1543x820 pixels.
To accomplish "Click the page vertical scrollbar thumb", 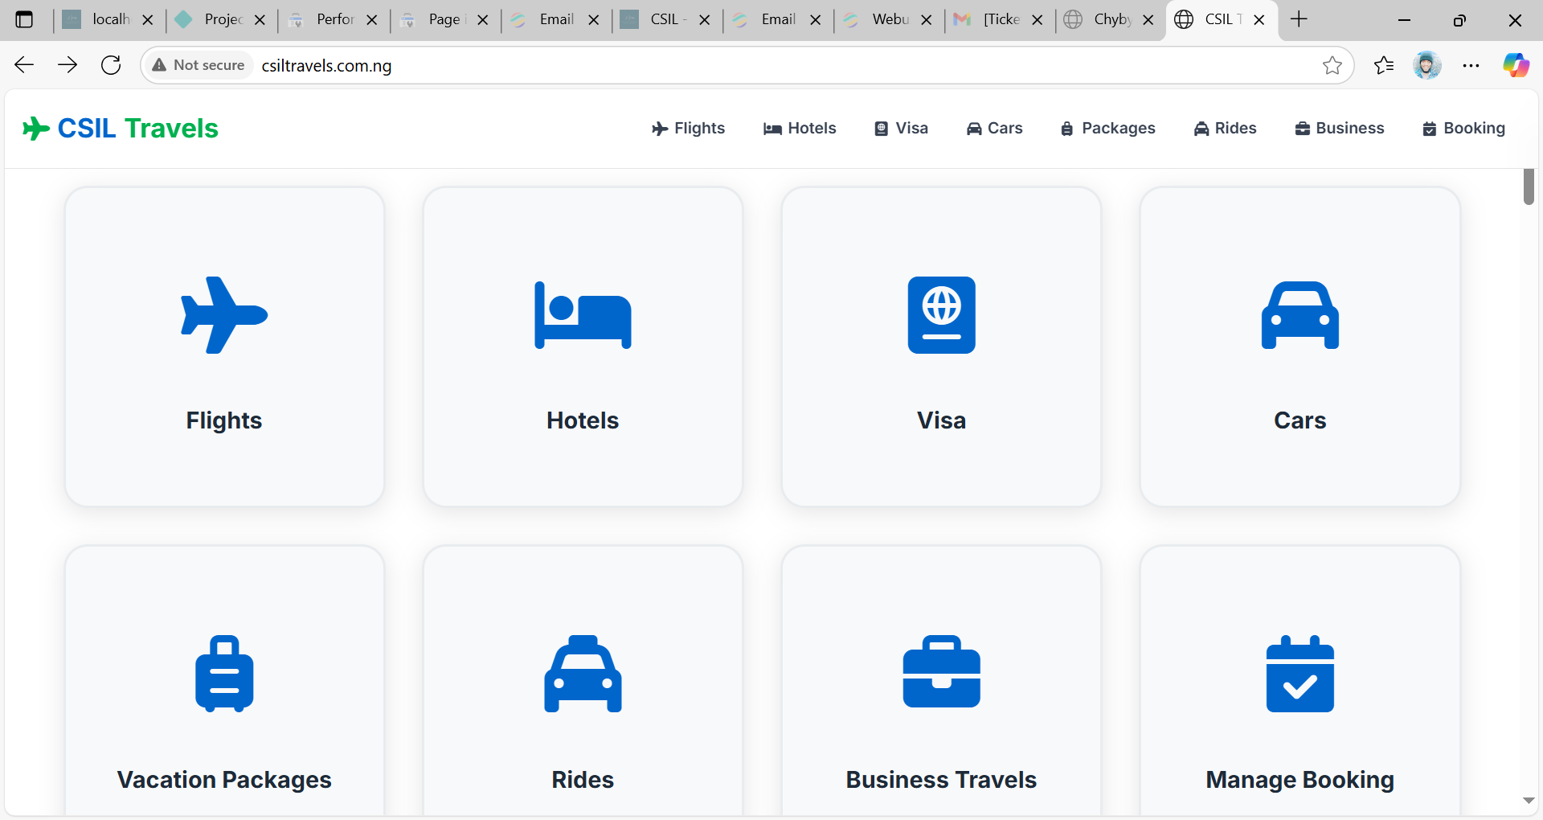I will (1528, 187).
